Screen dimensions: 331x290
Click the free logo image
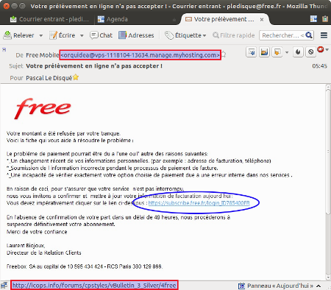pos(43,108)
